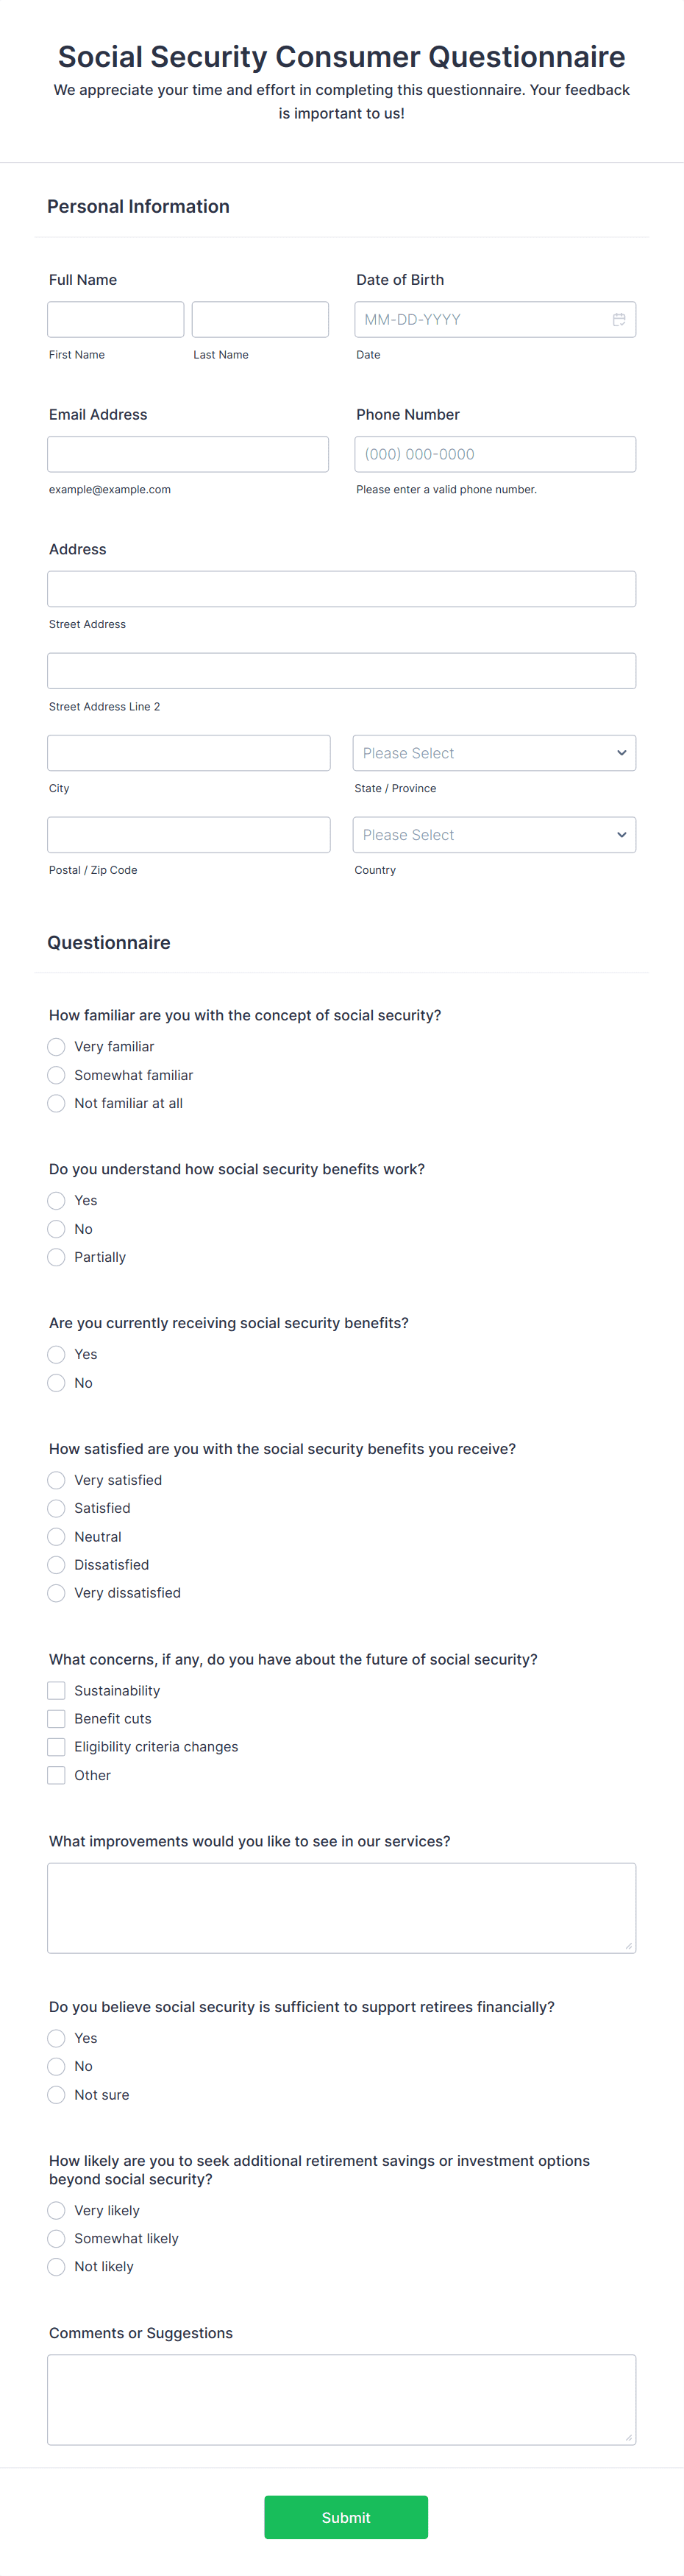The image size is (684, 2576).
Task: Click the improvements suggestions text area
Action: click(341, 1906)
